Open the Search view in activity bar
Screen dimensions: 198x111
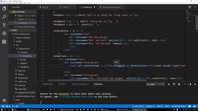click(x=4, y=17)
